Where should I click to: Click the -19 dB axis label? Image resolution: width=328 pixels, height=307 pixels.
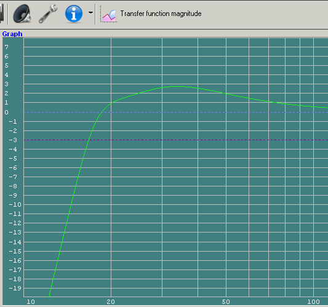point(15,288)
